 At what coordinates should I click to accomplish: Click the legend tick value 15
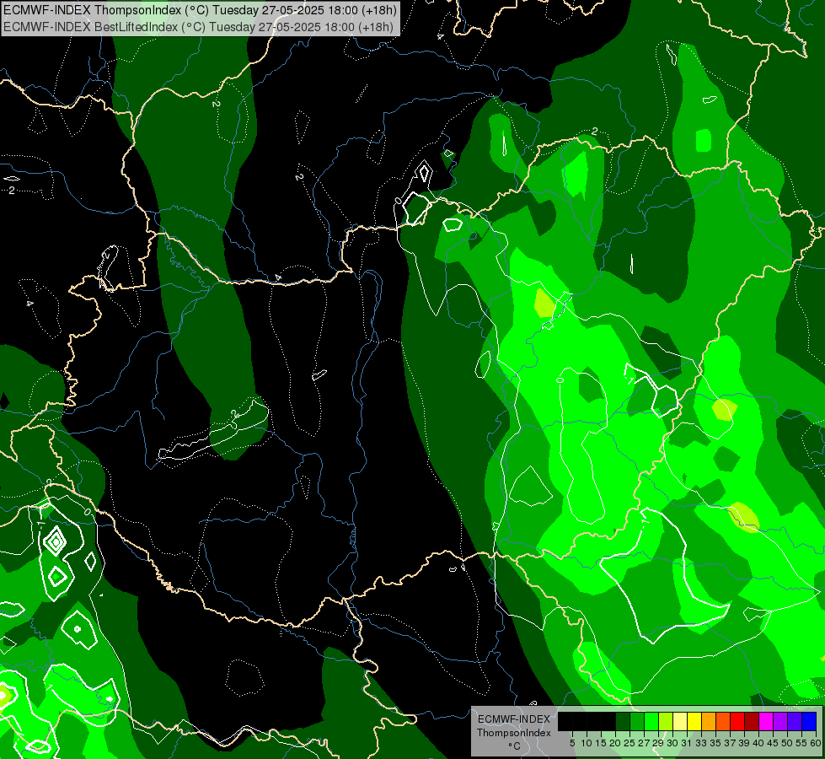pos(601,743)
